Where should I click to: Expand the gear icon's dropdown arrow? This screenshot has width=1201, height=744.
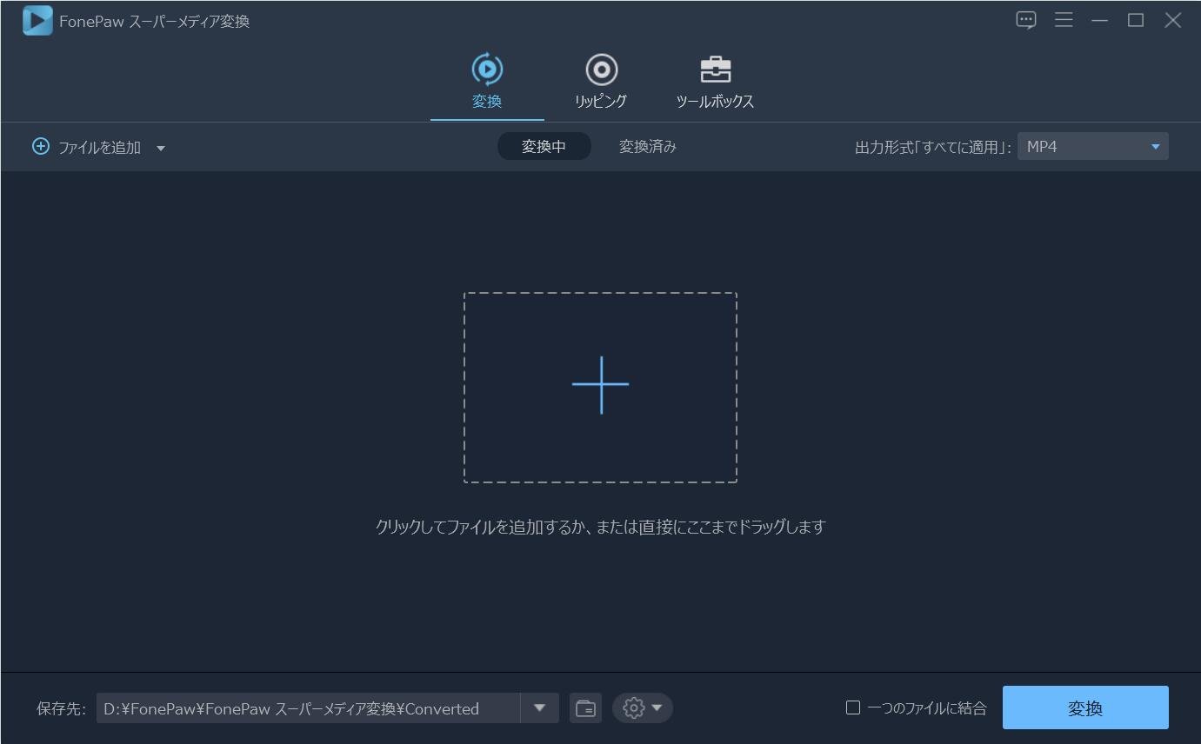(658, 707)
